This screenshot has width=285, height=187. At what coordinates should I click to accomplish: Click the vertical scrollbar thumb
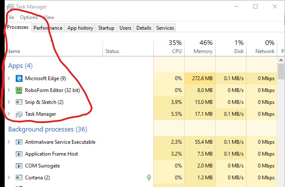pos(281,71)
